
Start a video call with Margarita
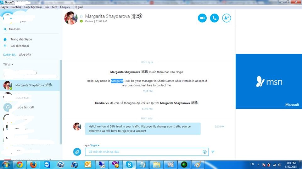202,18
